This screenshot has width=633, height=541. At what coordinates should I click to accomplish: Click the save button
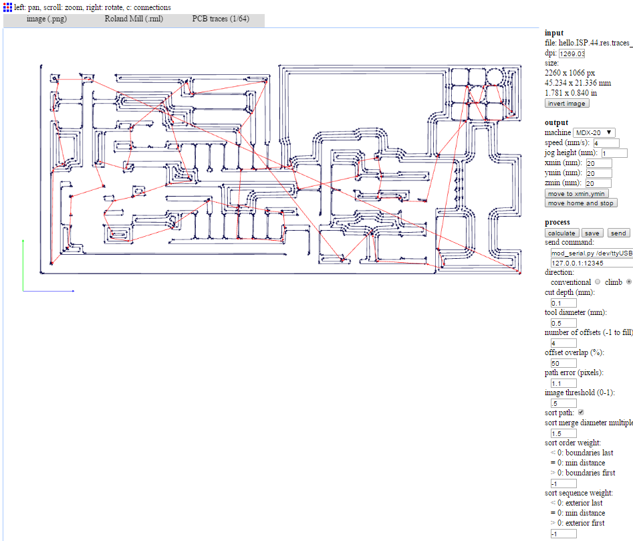pos(592,233)
